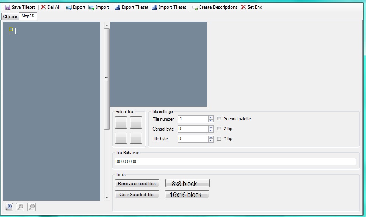Image resolution: width=366 pixels, height=217 pixels.
Task: Switch to the Objects tab
Action: [x=10, y=17]
